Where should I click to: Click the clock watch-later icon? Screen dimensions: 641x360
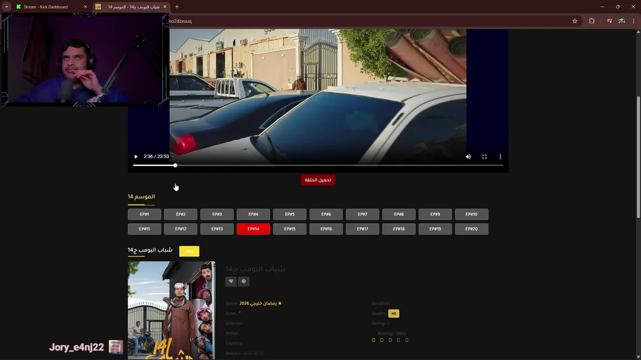[243, 281]
